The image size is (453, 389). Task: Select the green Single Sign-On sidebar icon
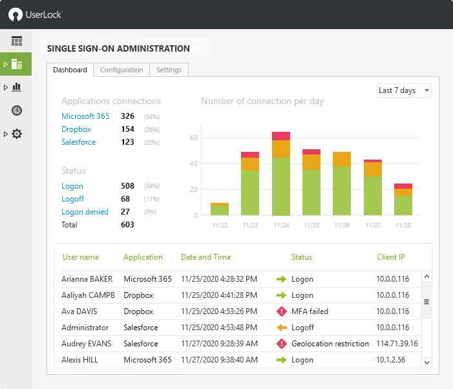coord(17,64)
